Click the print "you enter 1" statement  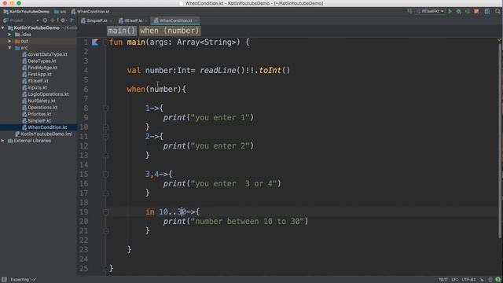pos(208,118)
